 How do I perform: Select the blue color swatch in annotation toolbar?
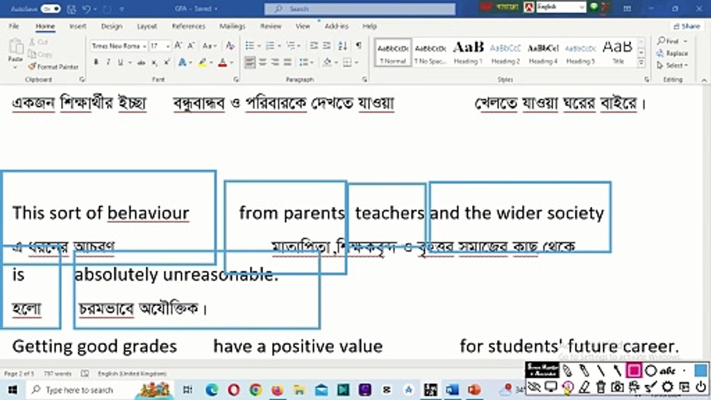pos(700,371)
